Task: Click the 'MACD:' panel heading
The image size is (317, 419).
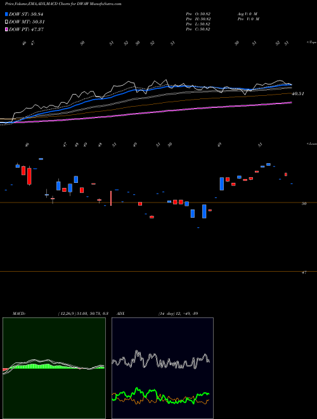Action: [x=19, y=314]
